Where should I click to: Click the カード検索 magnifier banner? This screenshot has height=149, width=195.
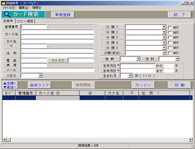[x=23, y=14]
